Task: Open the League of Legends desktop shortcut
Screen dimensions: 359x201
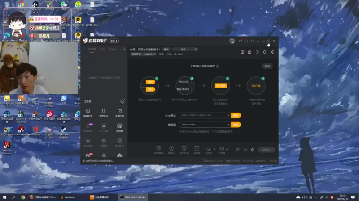Action: coord(21,117)
